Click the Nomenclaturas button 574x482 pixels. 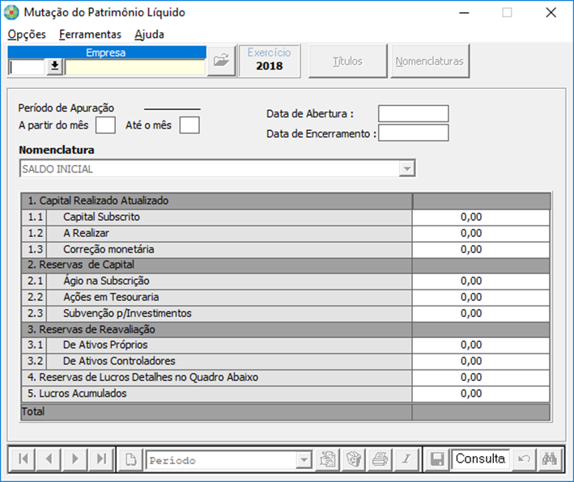pyautogui.click(x=430, y=61)
